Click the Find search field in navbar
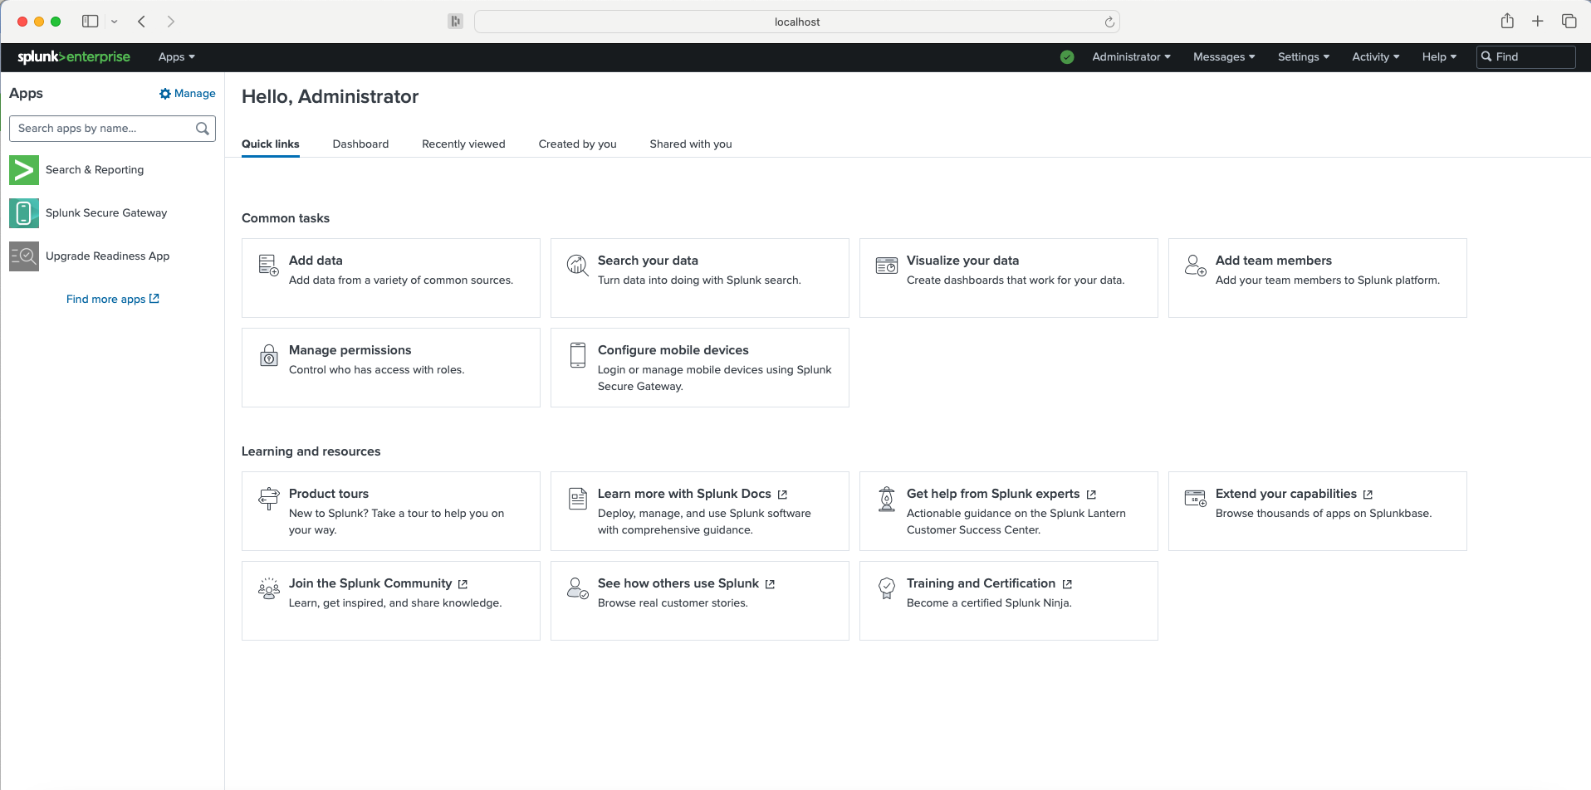The image size is (1591, 790). click(x=1526, y=57)
